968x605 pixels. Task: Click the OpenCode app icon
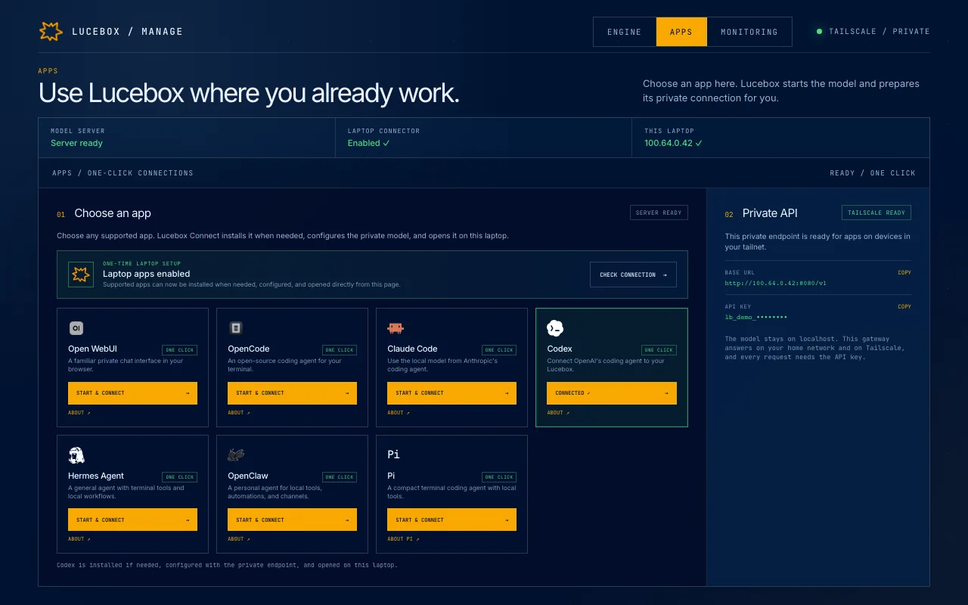click(x=236, y=327)
